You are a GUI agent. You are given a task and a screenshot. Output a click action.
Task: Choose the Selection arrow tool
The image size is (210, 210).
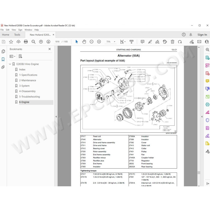(76, 42)
